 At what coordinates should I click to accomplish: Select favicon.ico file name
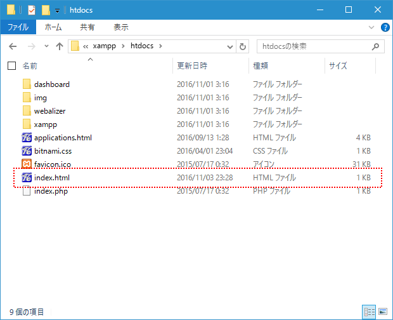click(x=53, y=164)
